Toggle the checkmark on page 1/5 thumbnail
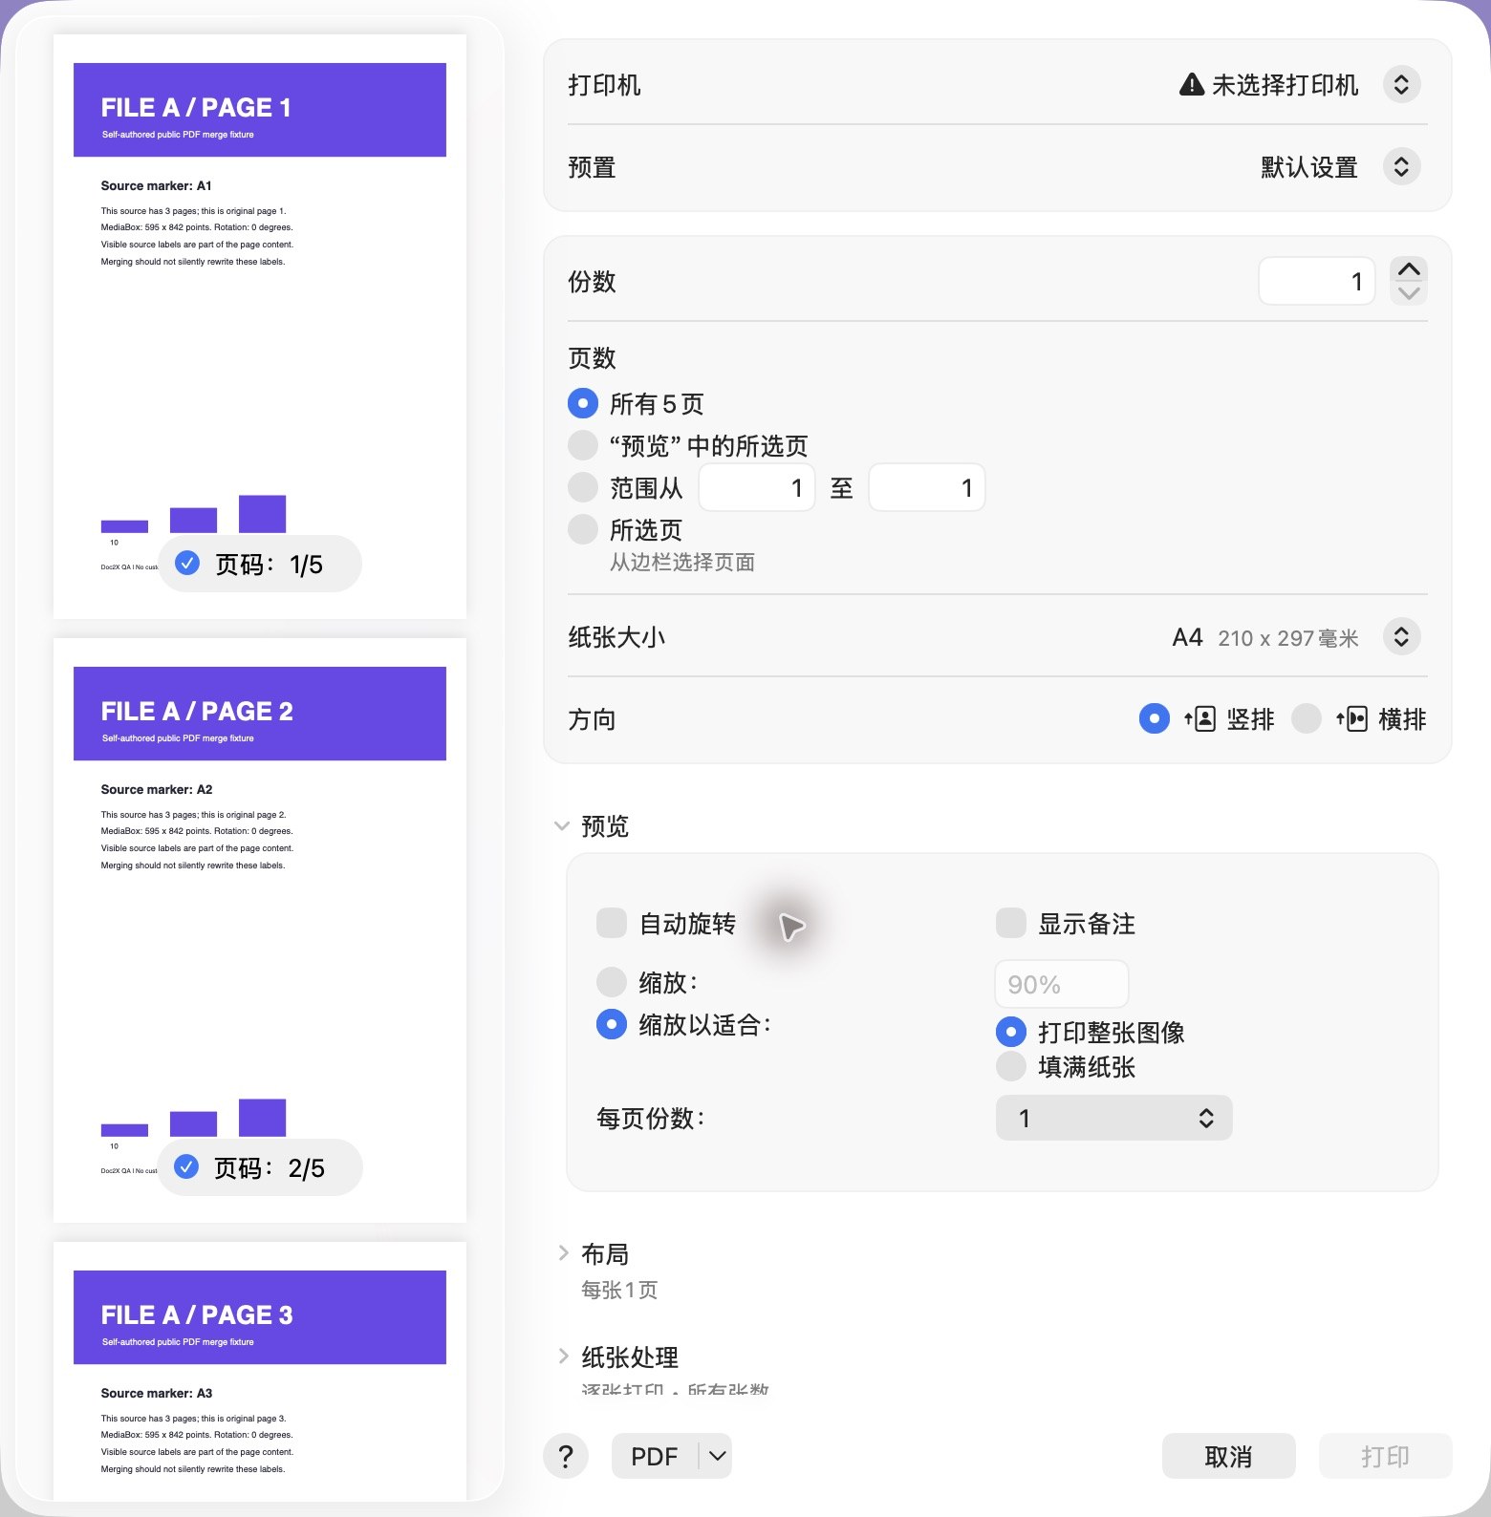 (x=187, y=564)
